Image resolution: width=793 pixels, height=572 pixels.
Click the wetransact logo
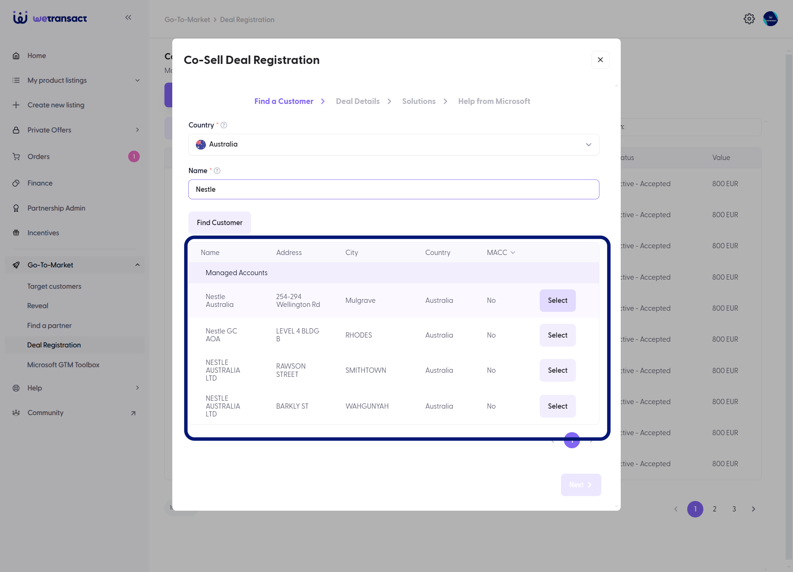pos(50,18)
